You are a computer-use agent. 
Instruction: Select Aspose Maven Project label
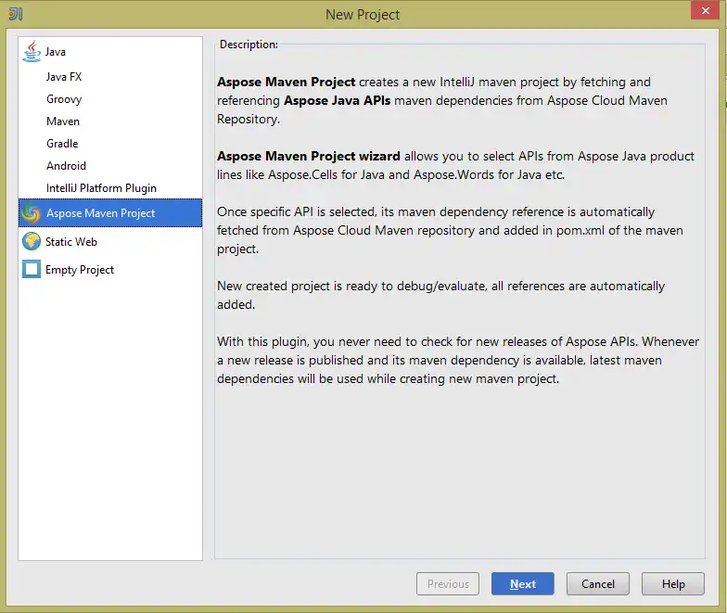point(100,213)
